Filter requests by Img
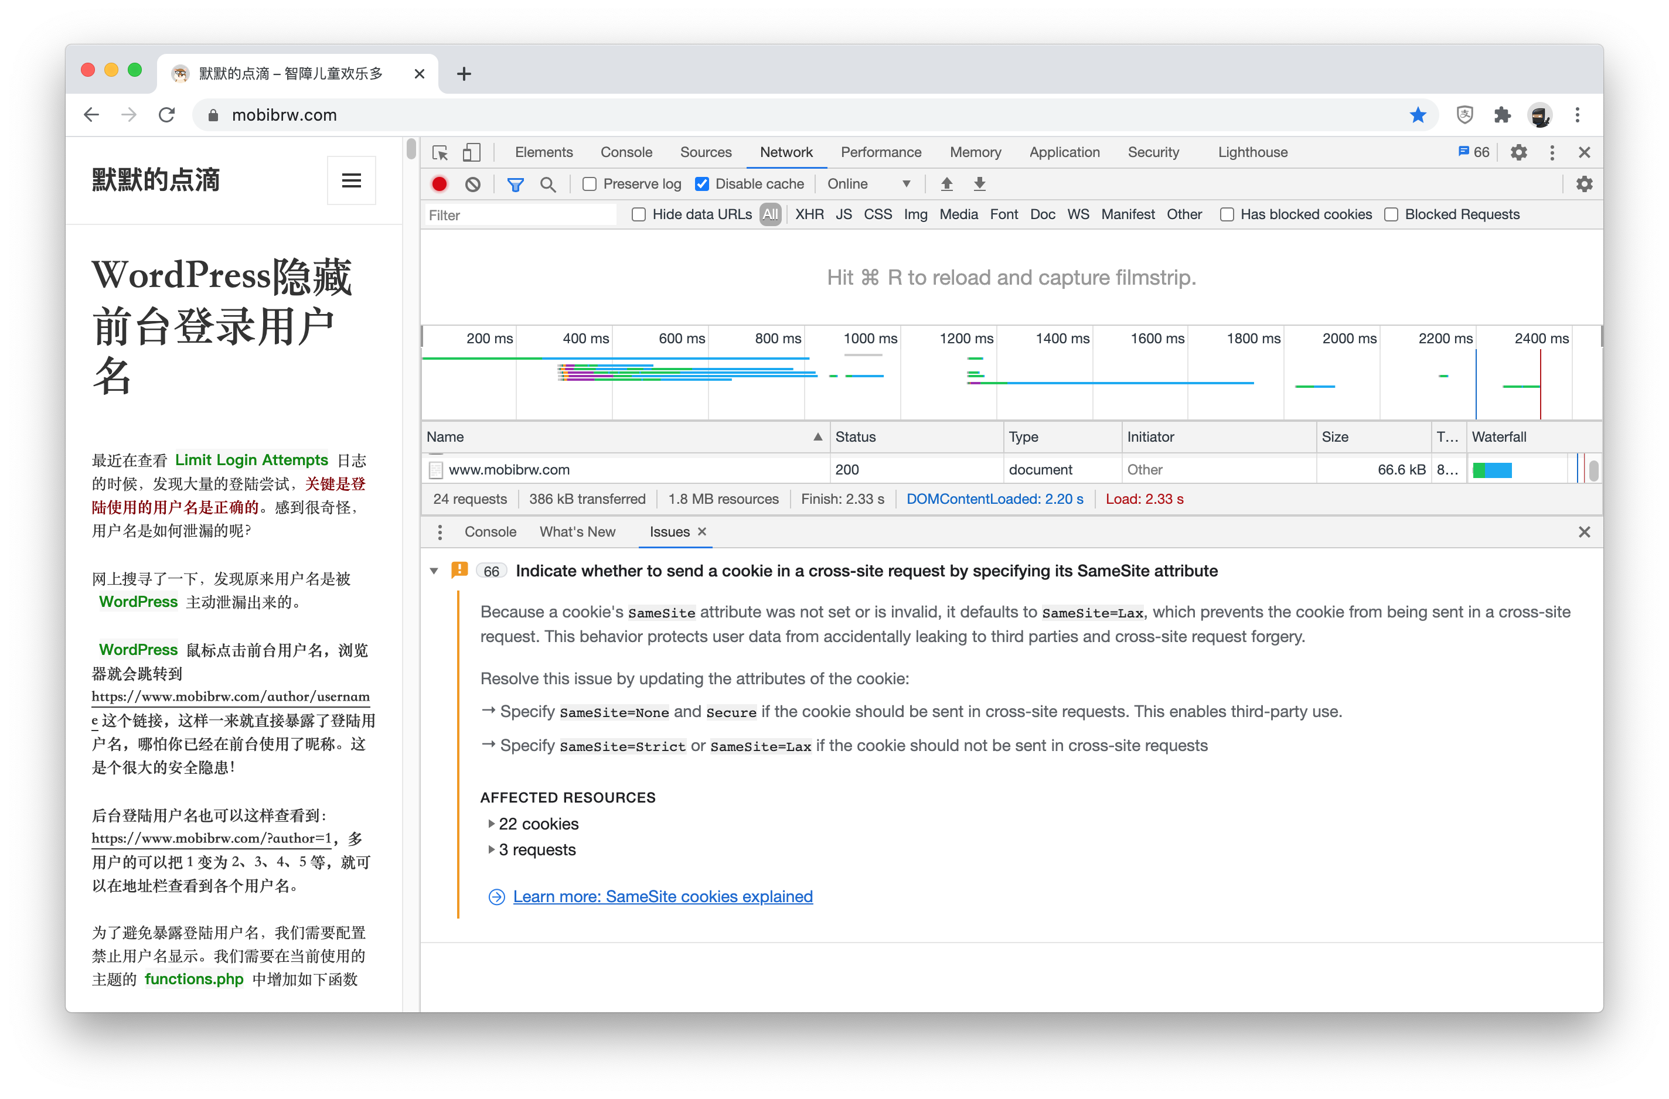 pos(915,214)
